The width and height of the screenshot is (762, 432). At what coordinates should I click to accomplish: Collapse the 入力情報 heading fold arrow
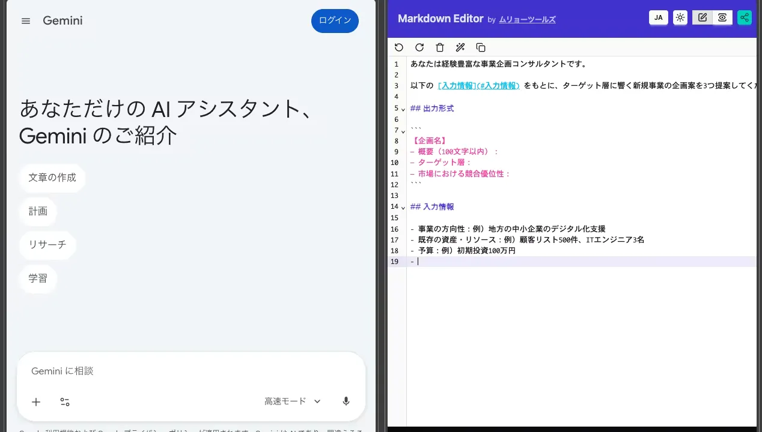[x=403, y=207]
